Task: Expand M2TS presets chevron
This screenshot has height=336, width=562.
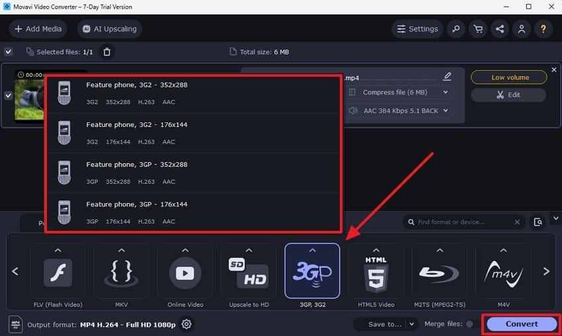Action: click(440, 250)
